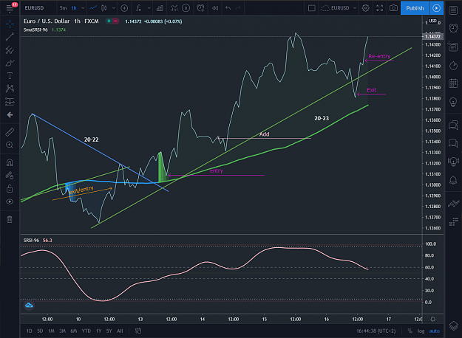This screenshot has height=338, width=462.
Task: Select the line chart style icon
Action: click(93, 8)
